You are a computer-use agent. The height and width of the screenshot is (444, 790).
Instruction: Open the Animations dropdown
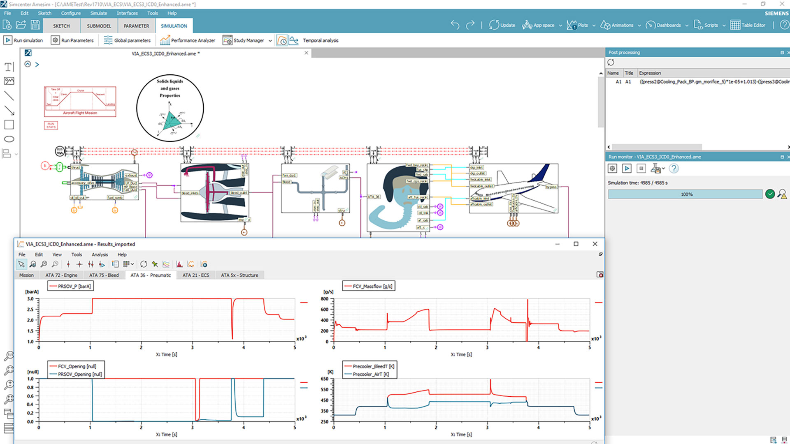(639, 25)
